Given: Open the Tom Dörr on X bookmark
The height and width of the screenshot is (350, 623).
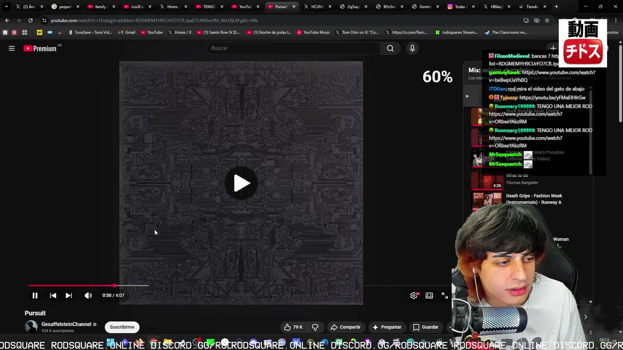Looking at the screenshot, I should coord(357,33).
